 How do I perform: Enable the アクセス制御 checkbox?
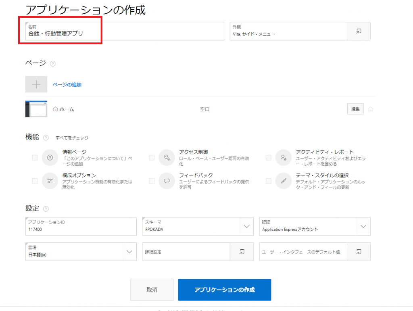[x=152, y=157]
